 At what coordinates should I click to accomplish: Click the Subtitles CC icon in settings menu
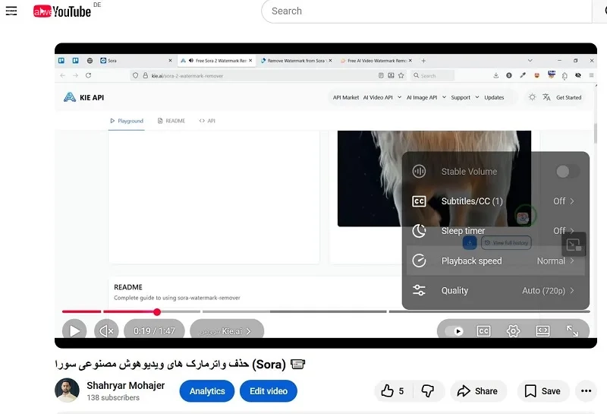[x=419, y=201]
